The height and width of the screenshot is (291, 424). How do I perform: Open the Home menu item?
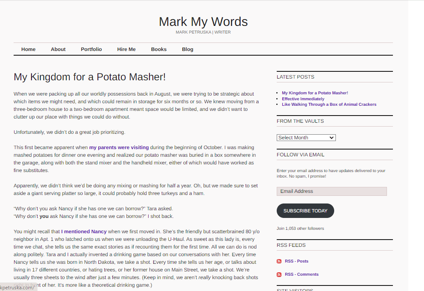tap(29, 49)
